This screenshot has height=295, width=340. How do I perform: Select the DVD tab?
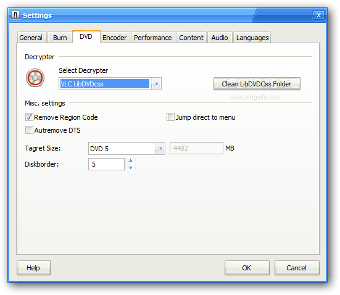tap(86, 36)
